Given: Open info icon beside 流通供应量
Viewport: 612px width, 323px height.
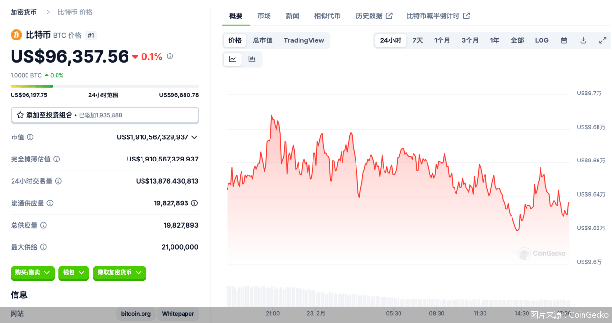Looking at the screenshot, I should [x=50, y=203].
